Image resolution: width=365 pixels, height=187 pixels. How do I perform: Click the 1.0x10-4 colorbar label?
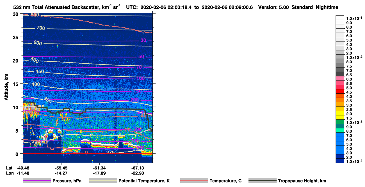353,161
